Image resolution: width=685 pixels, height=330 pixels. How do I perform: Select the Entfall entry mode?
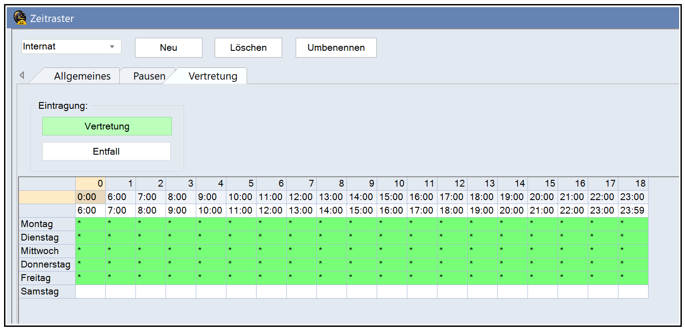pos(106,152)
